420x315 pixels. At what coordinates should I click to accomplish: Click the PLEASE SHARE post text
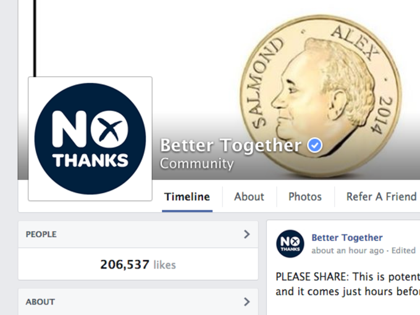(348, 284)
